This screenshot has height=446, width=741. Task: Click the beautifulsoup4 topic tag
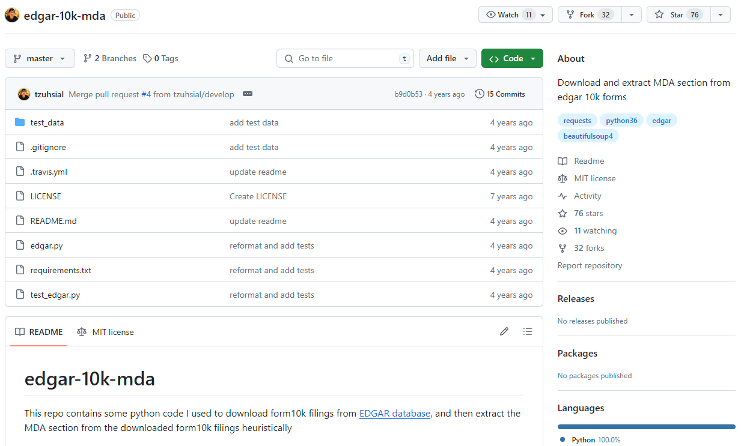tap(588, 136)
